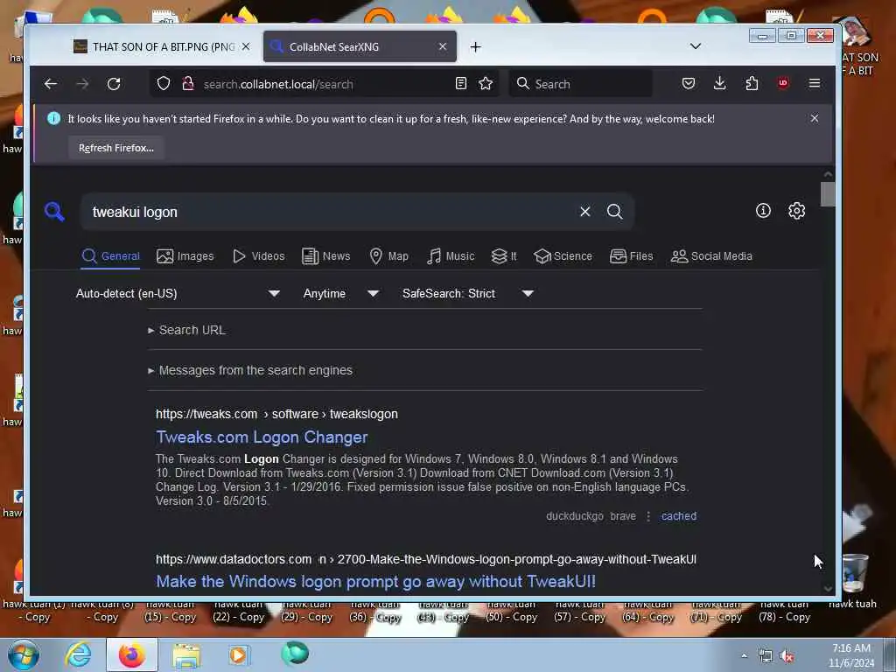Select the It search category
Image resolution: width=896 pixels, height=672 pixels.
[x=504, y=256]
